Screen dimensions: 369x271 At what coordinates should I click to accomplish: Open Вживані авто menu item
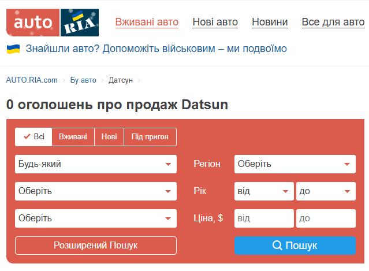click(147, 23)
